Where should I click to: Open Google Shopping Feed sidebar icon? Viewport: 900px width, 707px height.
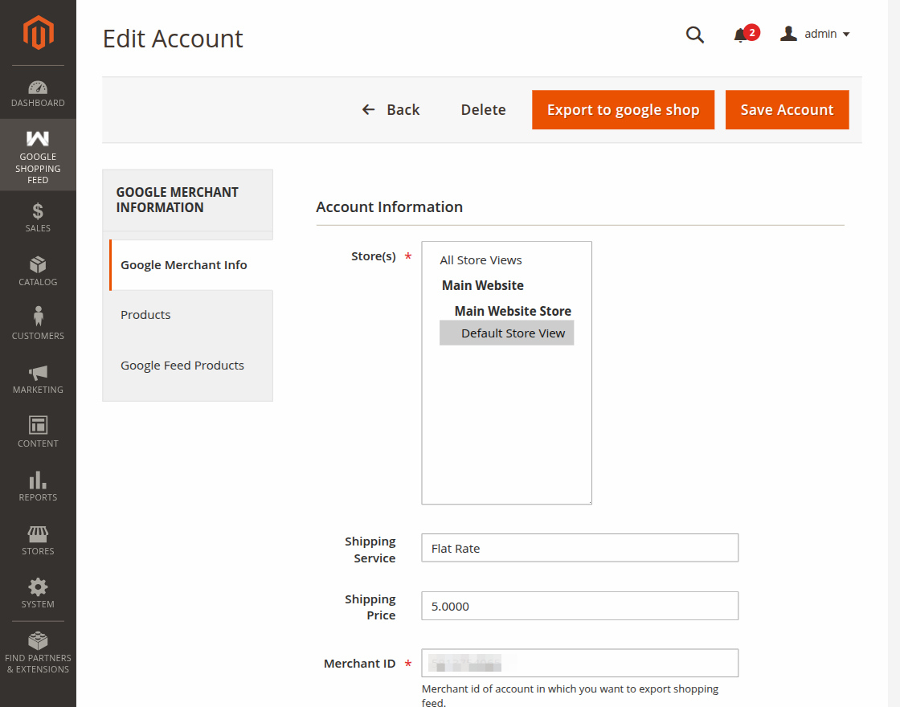pos(38,138)
